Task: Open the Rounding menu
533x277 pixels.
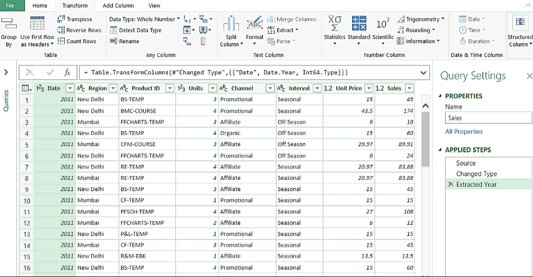Action: (416, 30)
